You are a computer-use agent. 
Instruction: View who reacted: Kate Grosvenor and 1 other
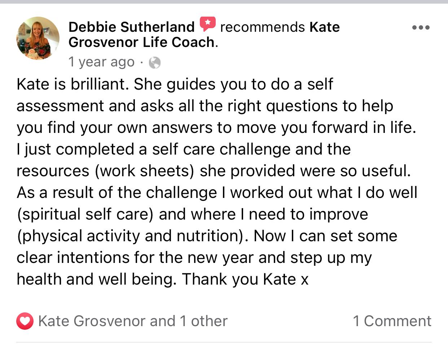click(x=133, y=321)
